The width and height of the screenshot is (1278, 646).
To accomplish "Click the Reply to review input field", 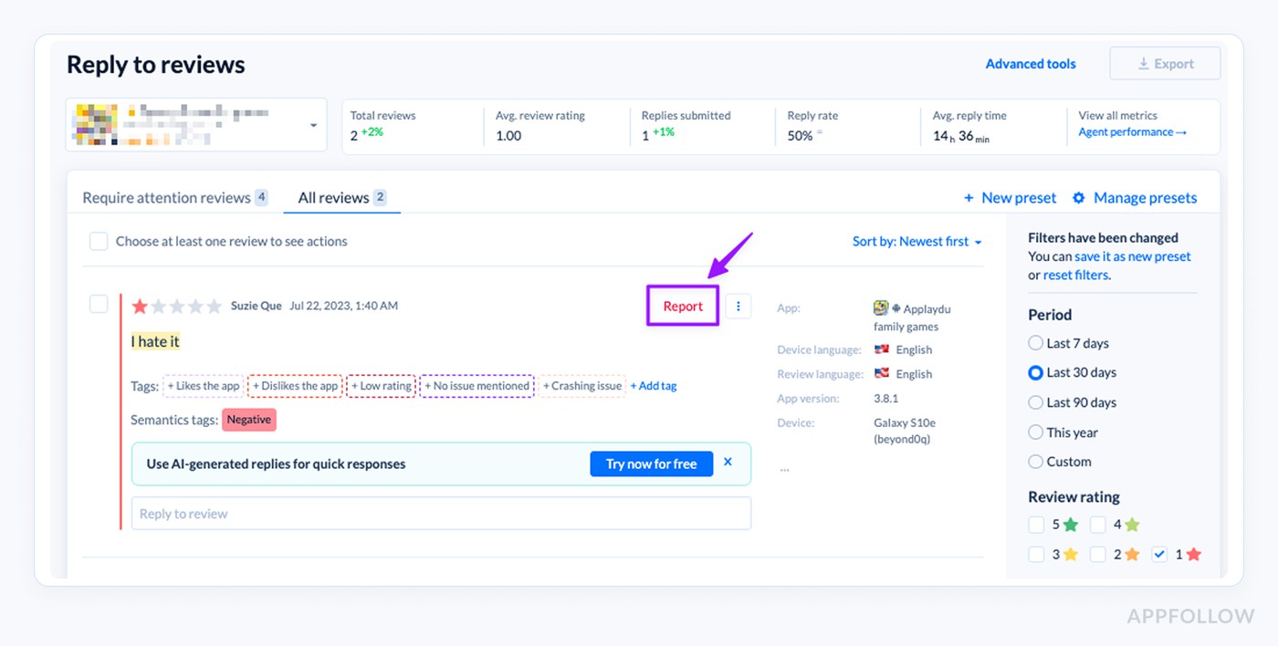I will coord(441,513).
